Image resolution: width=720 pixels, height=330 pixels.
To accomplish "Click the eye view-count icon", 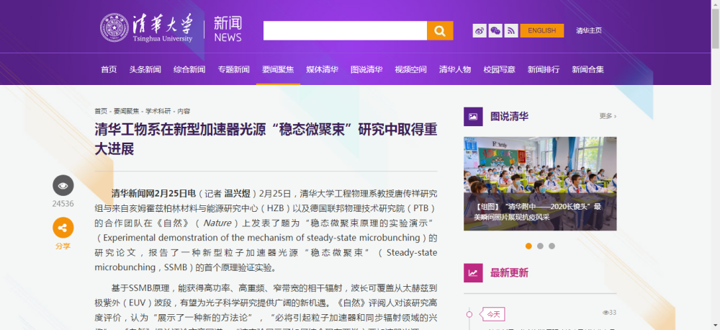I will coord(63,186).
